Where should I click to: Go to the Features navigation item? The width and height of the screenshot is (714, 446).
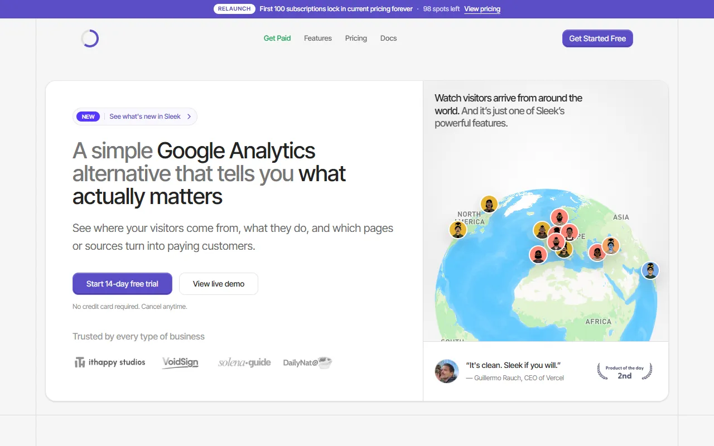tap(318, 38)
